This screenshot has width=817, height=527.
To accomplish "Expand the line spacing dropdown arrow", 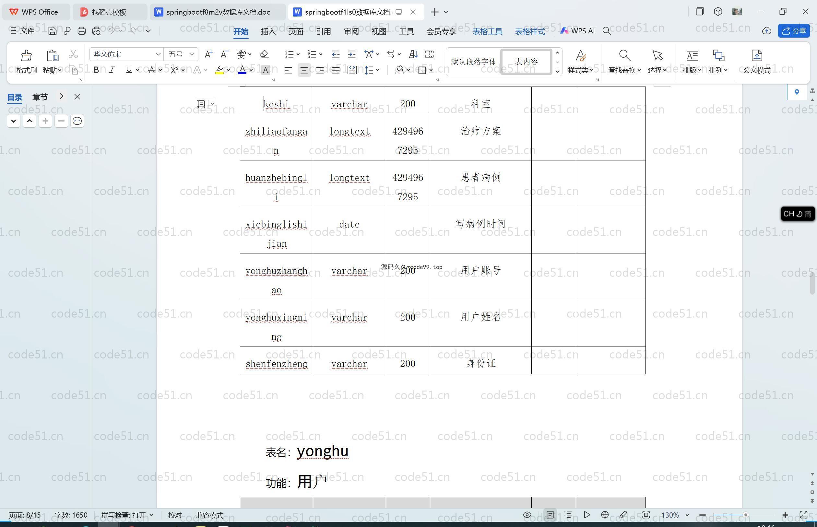I will (x=377, y=70).
